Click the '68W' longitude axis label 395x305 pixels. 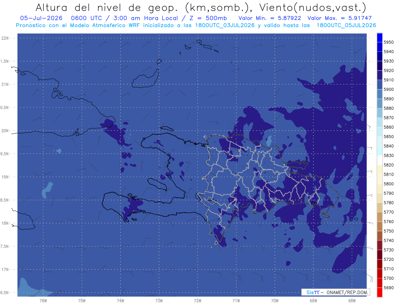(352, 300)
